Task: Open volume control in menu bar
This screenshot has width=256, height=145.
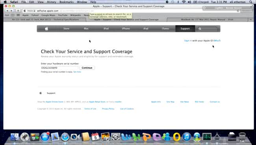Action: [189, 2]
